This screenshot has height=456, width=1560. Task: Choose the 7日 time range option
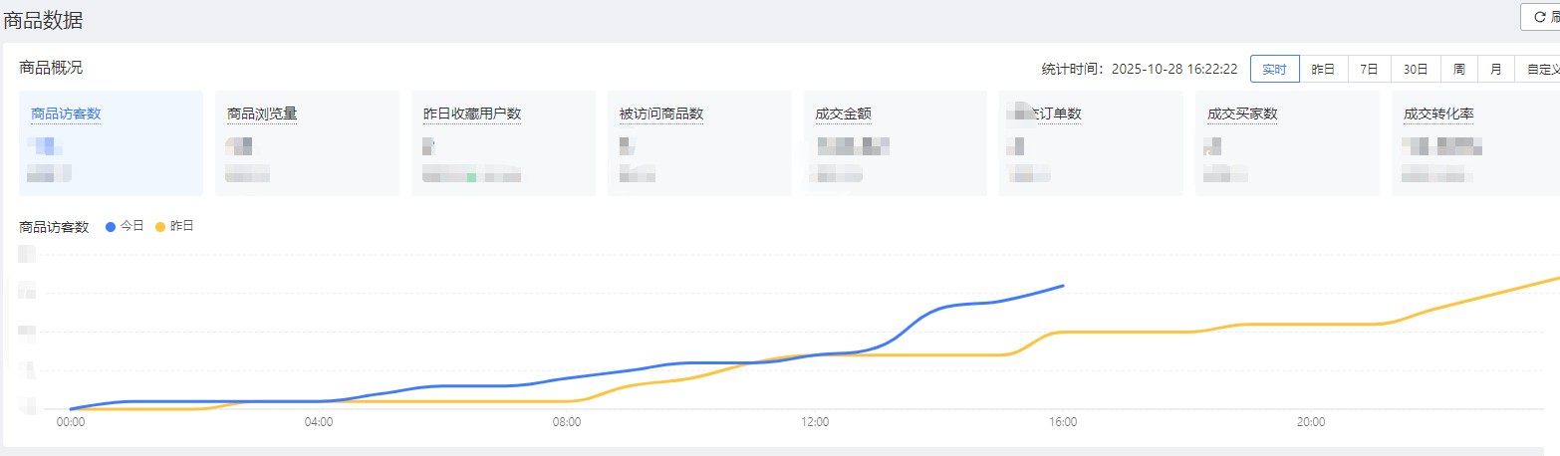pyautogui.click(x=1369, y=69)
